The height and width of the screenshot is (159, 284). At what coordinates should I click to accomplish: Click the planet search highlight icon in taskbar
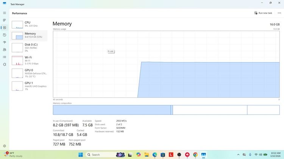click(120, 155)
